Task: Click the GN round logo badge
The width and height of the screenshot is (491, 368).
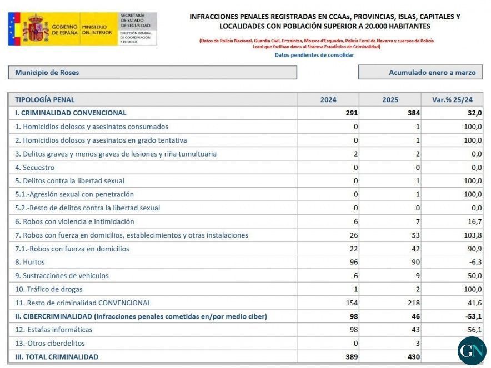Action: 472,351
